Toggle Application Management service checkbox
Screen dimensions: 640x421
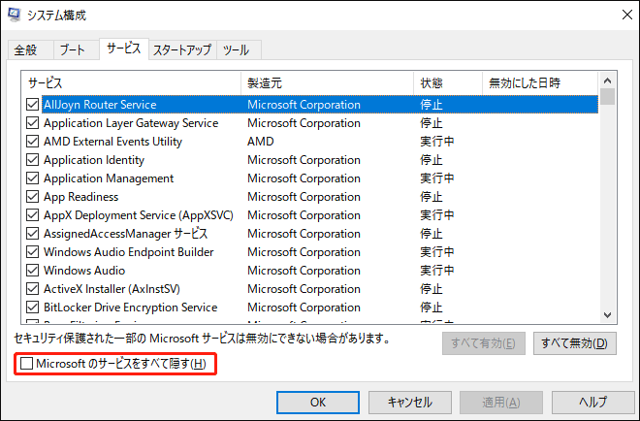33,178
